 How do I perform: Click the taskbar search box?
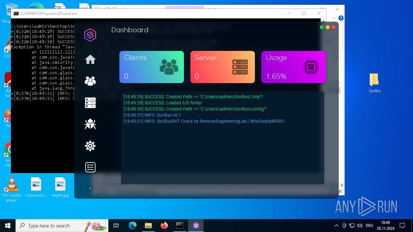(x=62, y=226)
